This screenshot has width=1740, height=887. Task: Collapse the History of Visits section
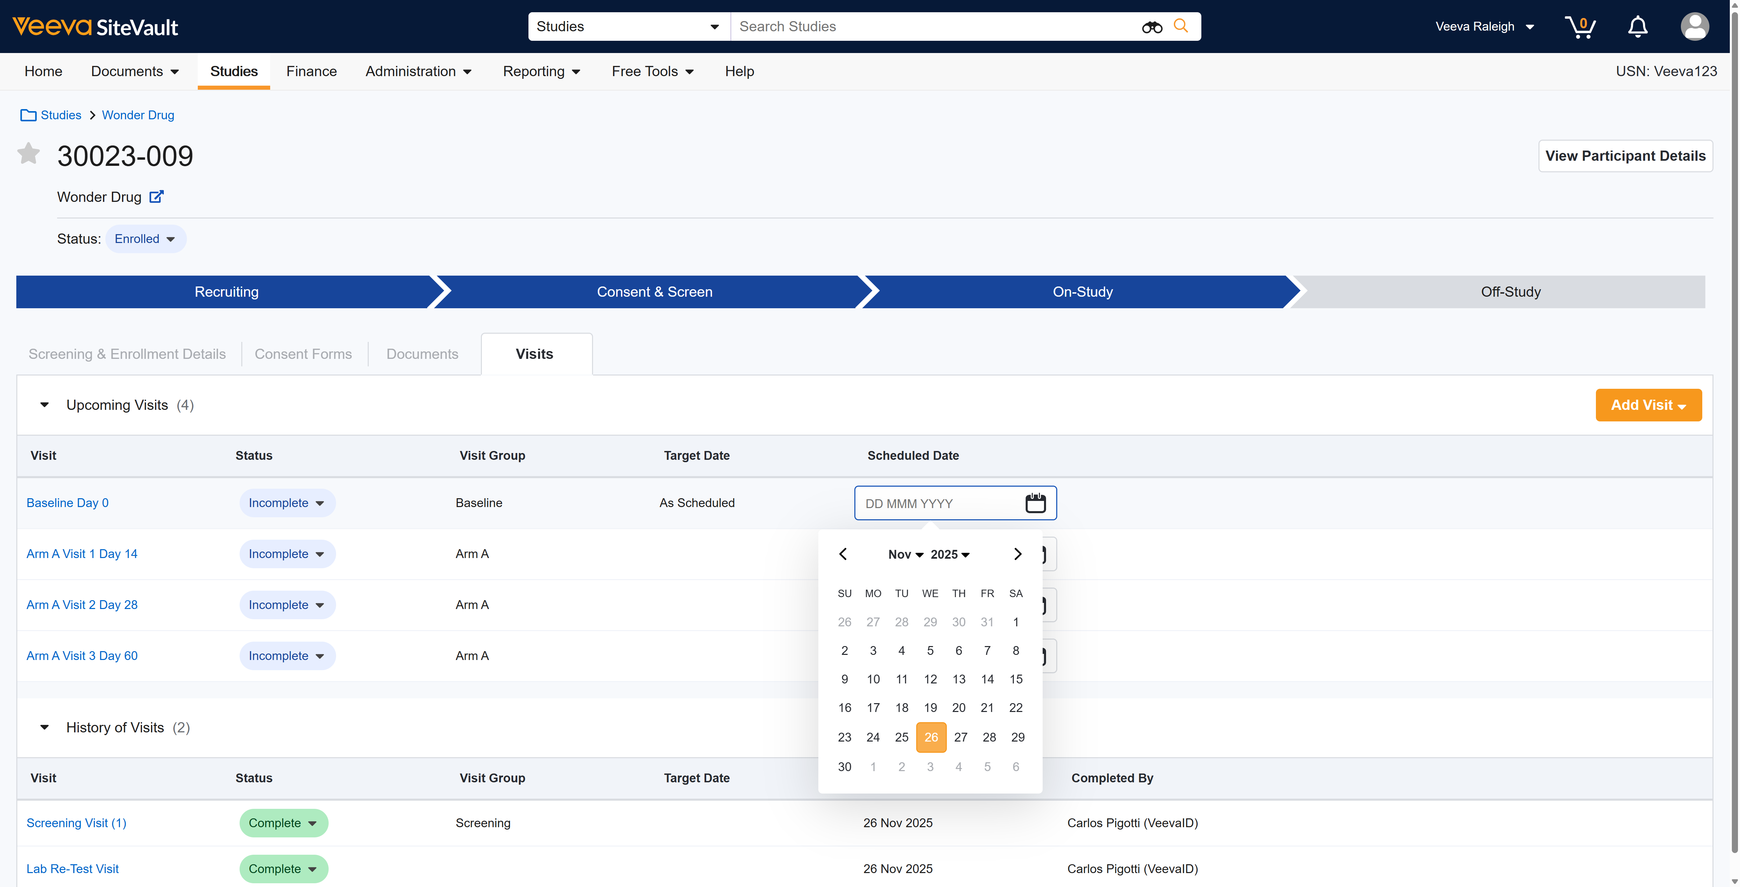pos(45,727)
